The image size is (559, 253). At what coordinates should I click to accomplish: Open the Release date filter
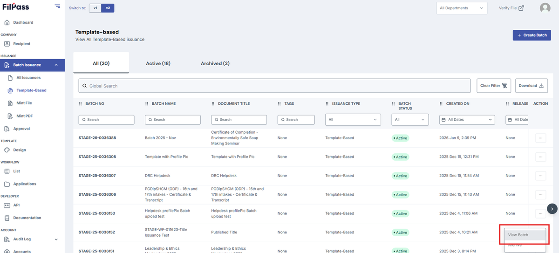pyautogui.click(x=517, y=120)
